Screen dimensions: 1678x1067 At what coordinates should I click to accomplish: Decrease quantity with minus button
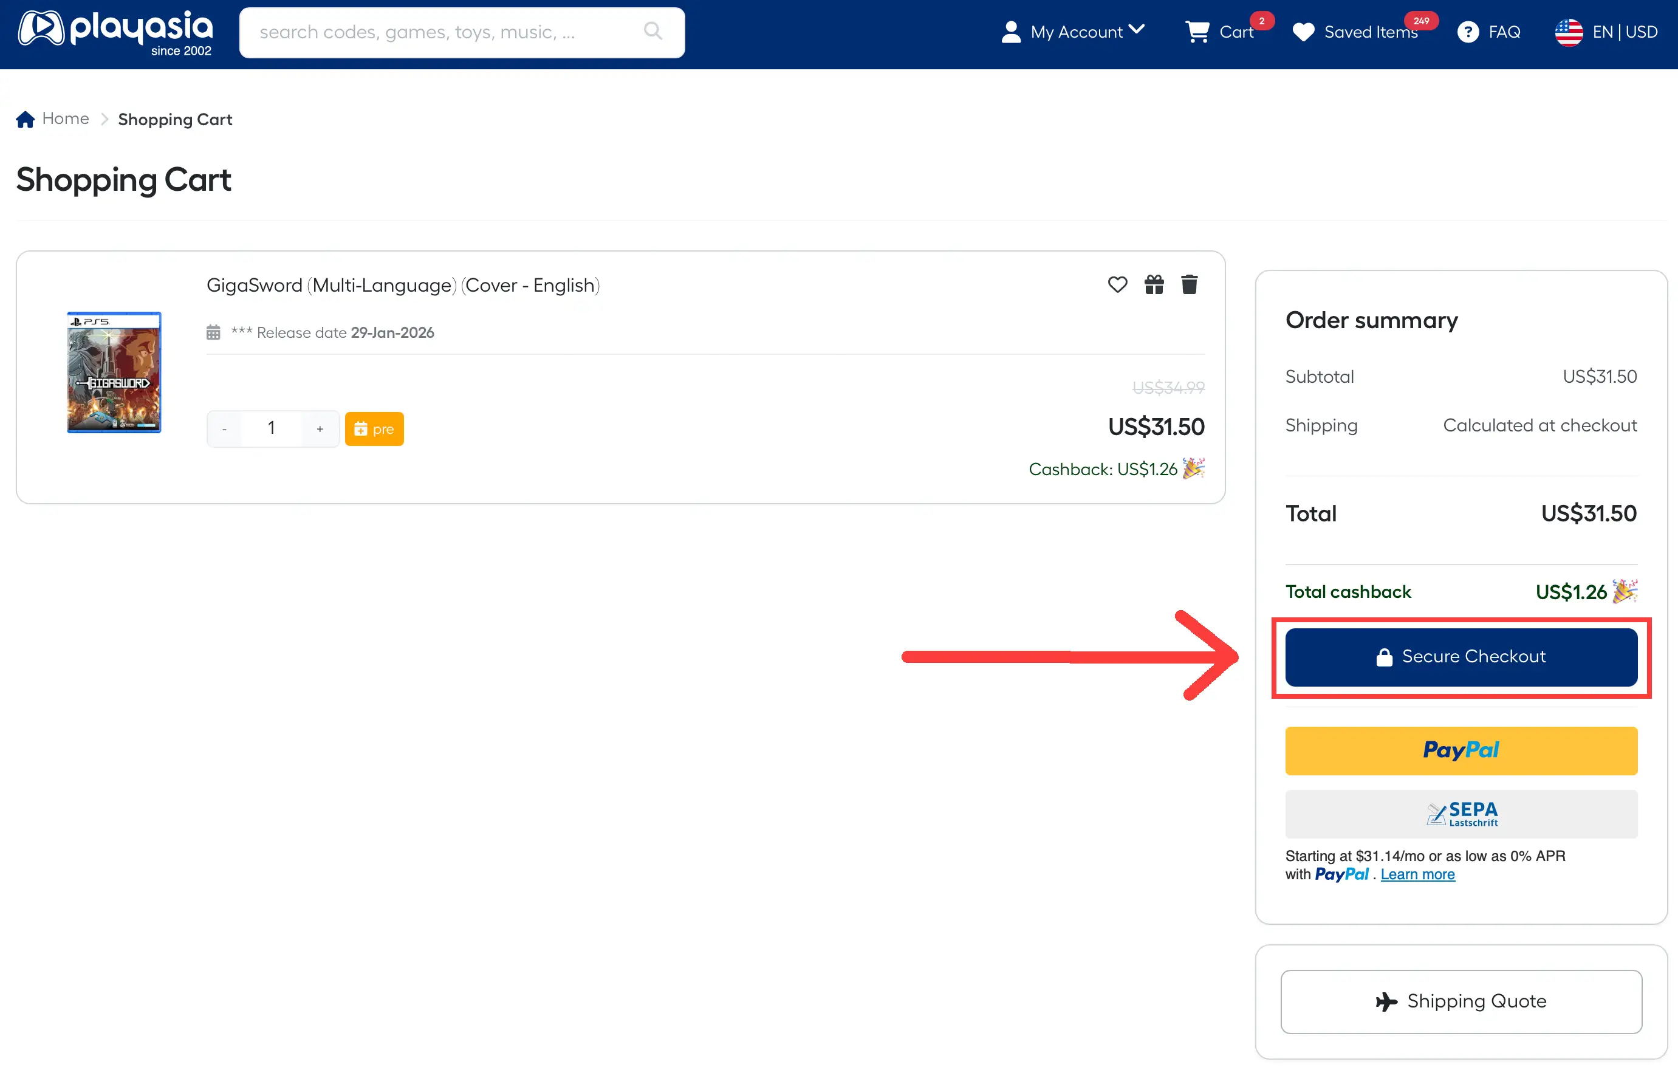(x=224, y=428)
